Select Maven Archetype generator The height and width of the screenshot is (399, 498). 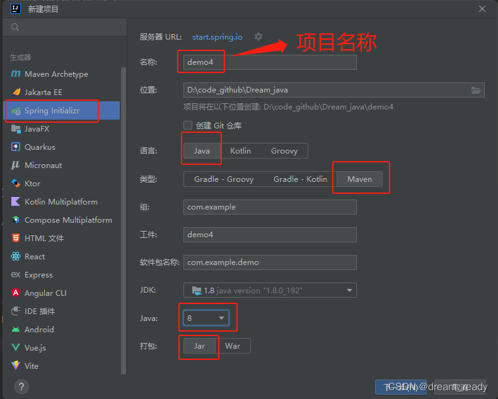tap(62, 74)
